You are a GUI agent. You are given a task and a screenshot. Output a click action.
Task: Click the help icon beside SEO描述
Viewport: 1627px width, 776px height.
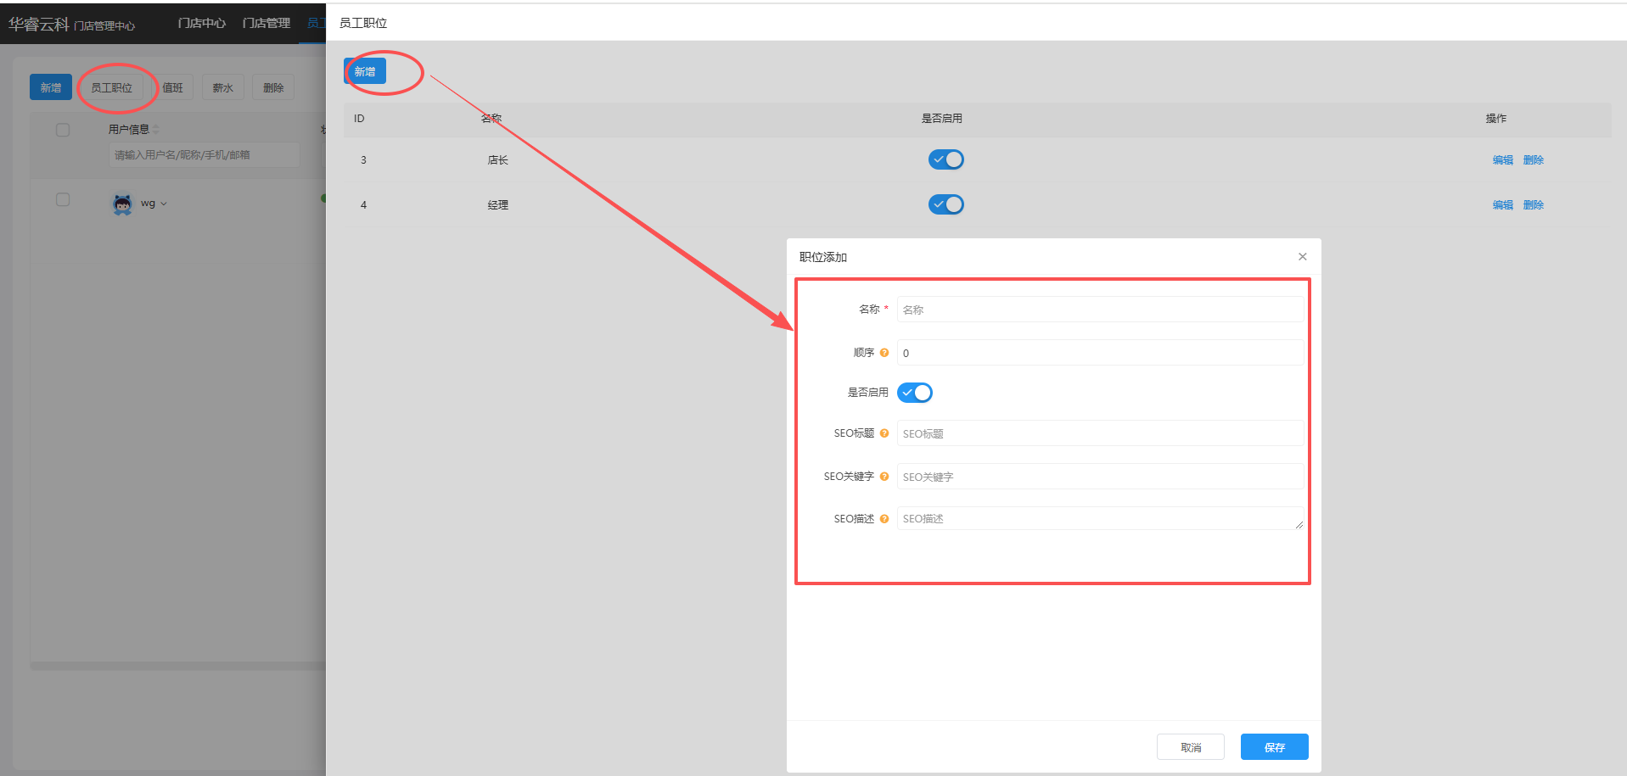tap(884, 519)
